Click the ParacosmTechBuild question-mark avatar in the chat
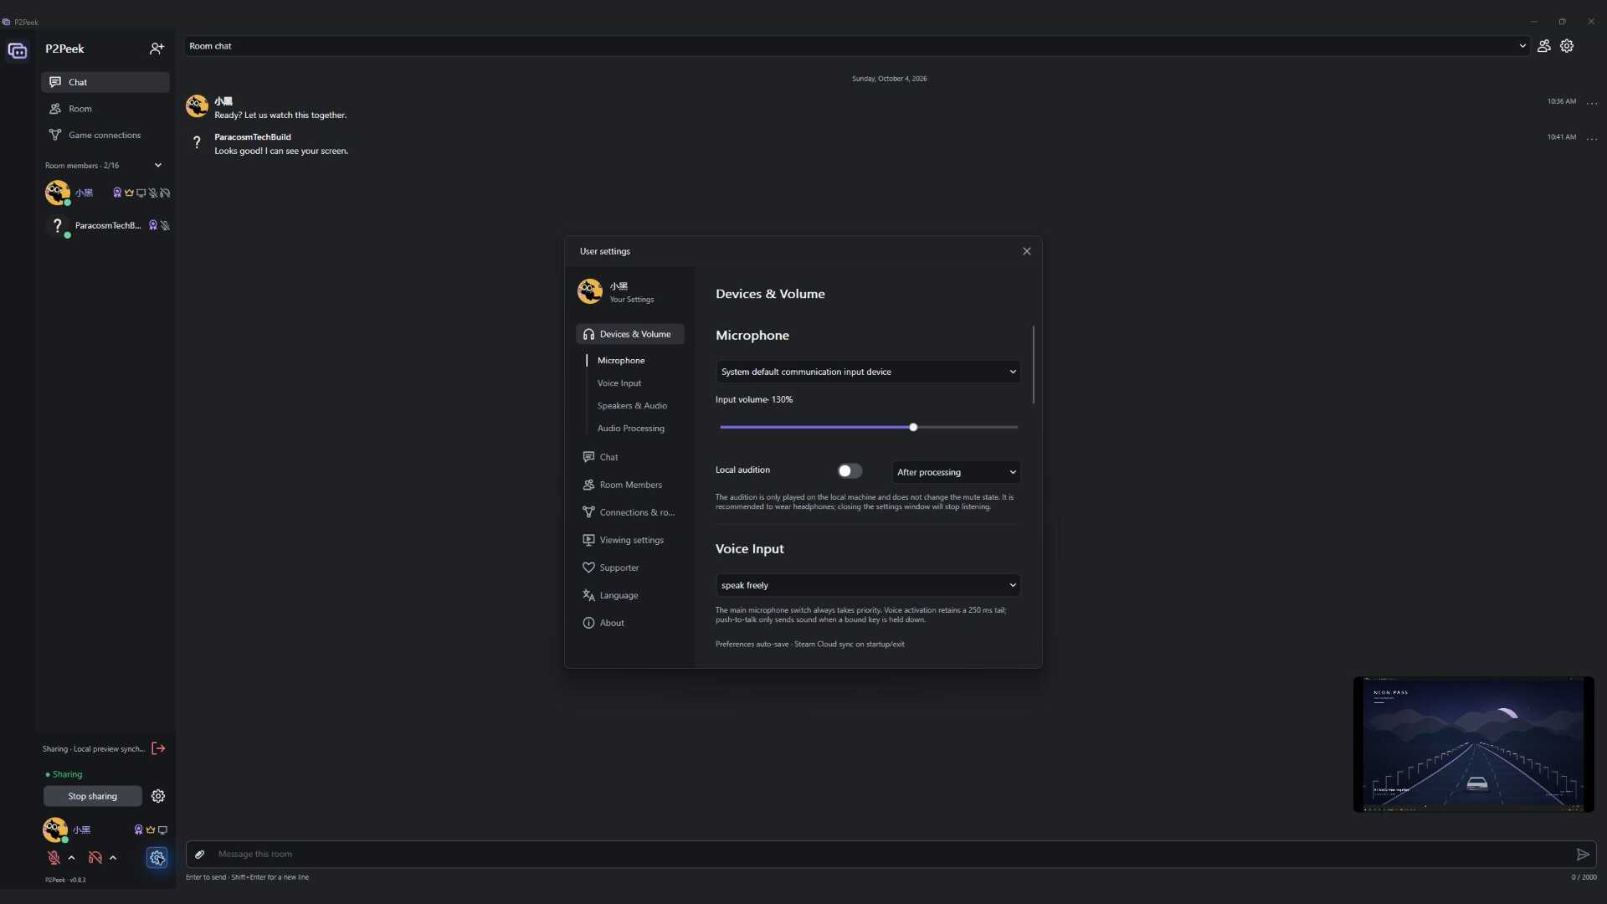The height and width of the screenshot is (904, 1607). 197,142
